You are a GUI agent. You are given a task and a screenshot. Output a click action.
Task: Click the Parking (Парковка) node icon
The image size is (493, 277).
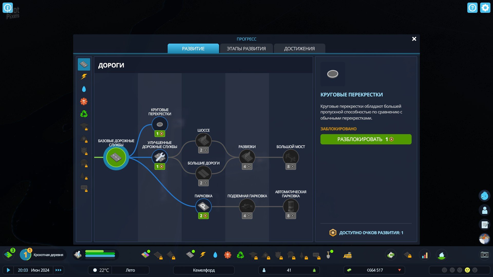(x=203, y=206)
